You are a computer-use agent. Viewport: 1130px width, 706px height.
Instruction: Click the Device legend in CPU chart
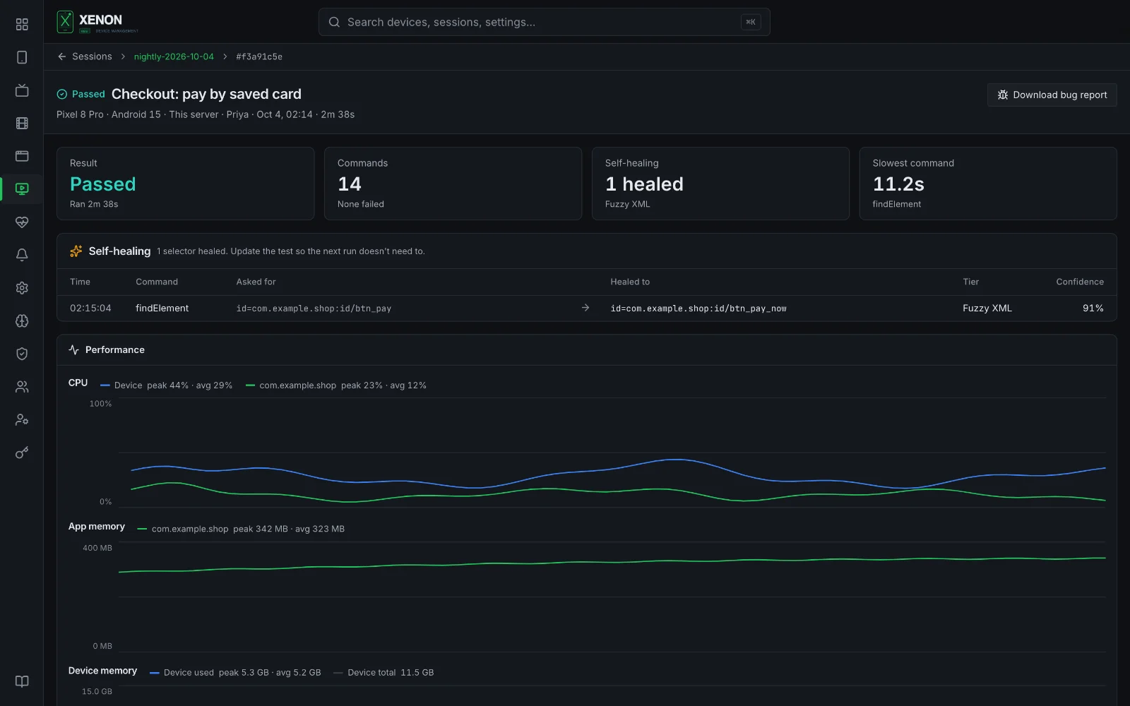click(x=166, y=385)
